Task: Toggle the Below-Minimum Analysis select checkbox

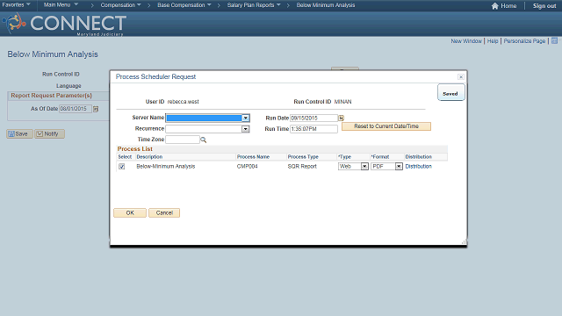Action: coord(122,167)
